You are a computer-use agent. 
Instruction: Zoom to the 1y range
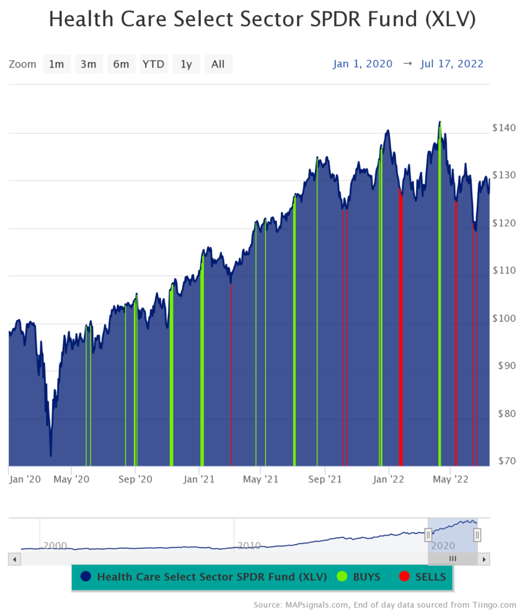point(186,64)
